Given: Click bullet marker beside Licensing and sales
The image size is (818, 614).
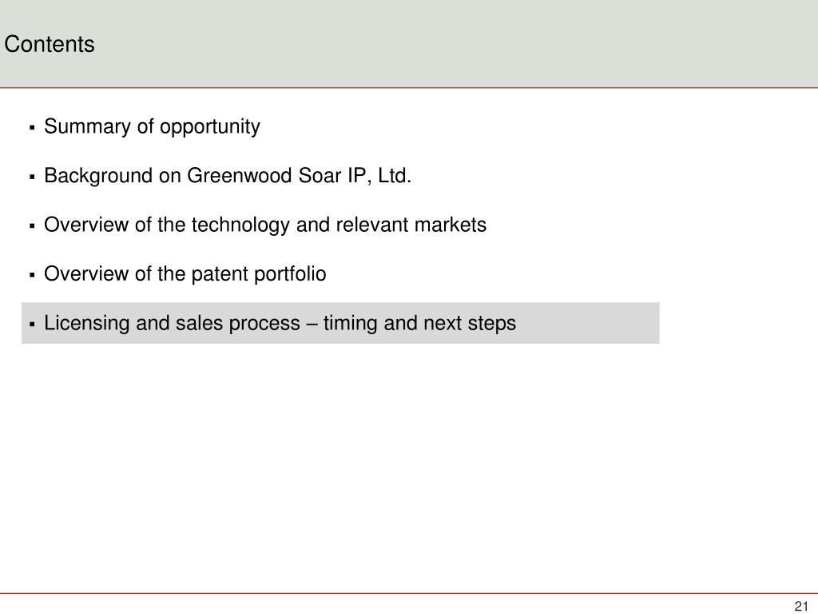Looking at the screenshot, I should [x=32, y=325].
